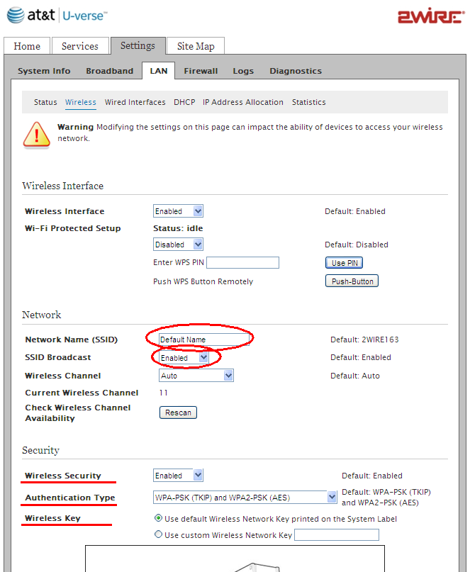Image resolution: width=470 pixels, height=572 pixels.
Task: Go to the Site Map tab
Action: (196, 46)
